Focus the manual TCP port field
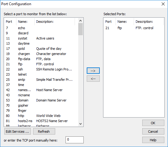Viewport: 168px width, 147px height. coord(75,140)
